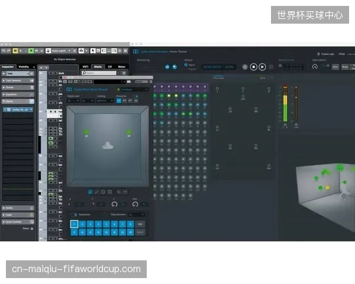The height and width of the screenshot is (284, 355).
Task: Select the blue flat Elevation mode icon
Action: [x=119, y=101]
